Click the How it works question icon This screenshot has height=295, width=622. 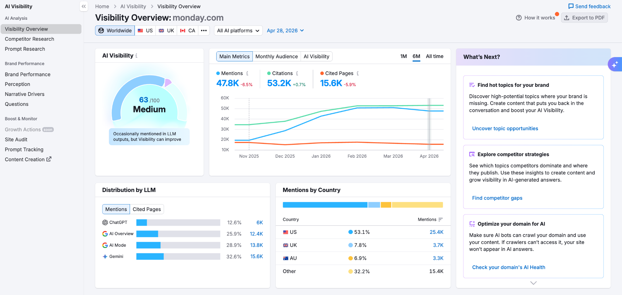519,18
